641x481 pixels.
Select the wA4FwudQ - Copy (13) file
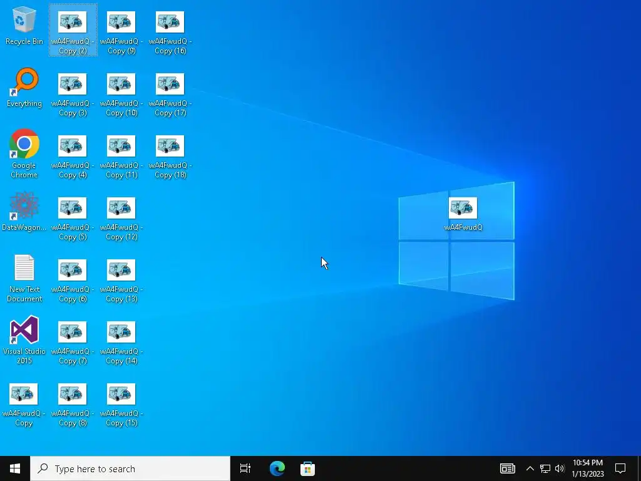coord(121,281)
